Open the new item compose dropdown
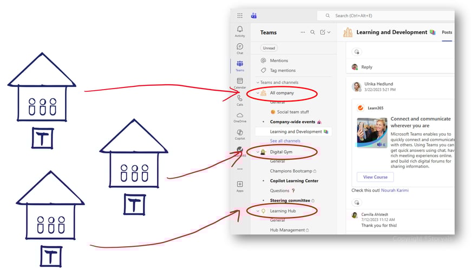This screenshot has width=472, height=270. point(325,32)
